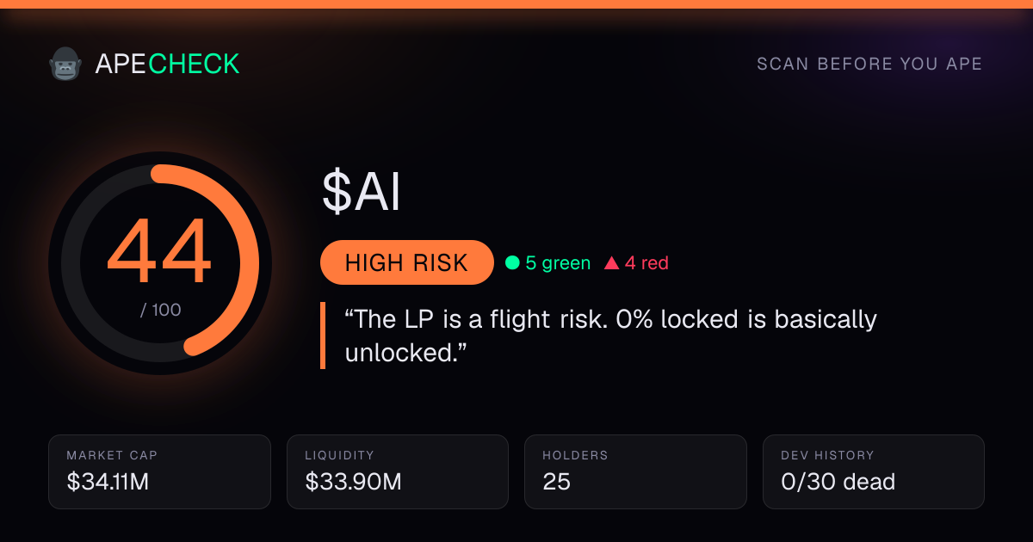Open the Holders 25 card
This screenshot has height=542, width=1033.
(x=636, y=471)
